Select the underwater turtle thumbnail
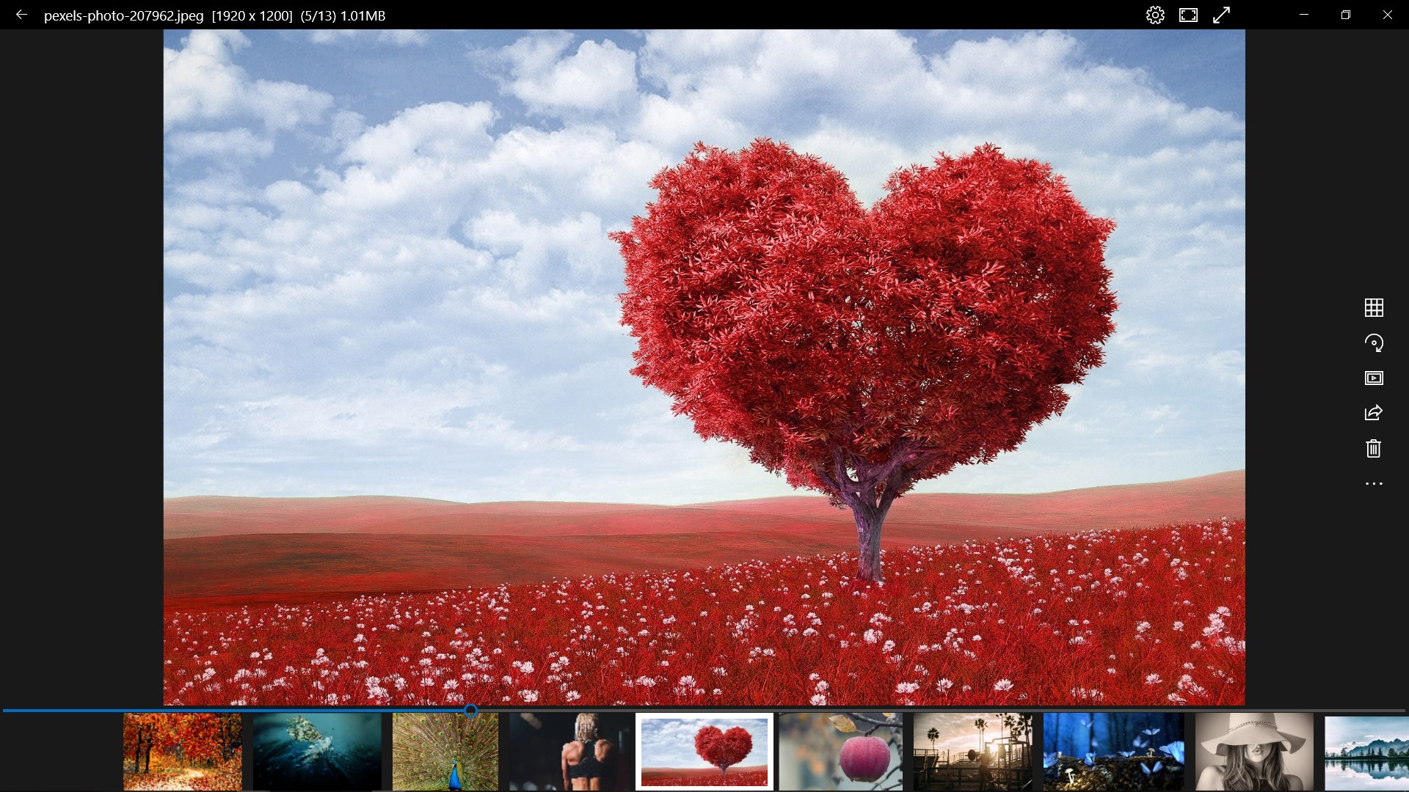 317,752
